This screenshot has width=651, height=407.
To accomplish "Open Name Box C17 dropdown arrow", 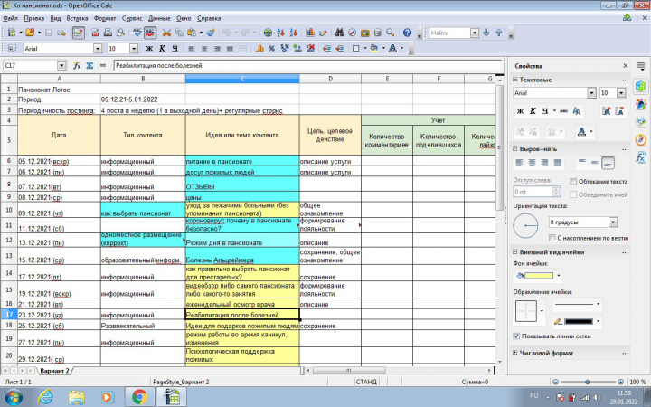I will (x=61, y=66).
